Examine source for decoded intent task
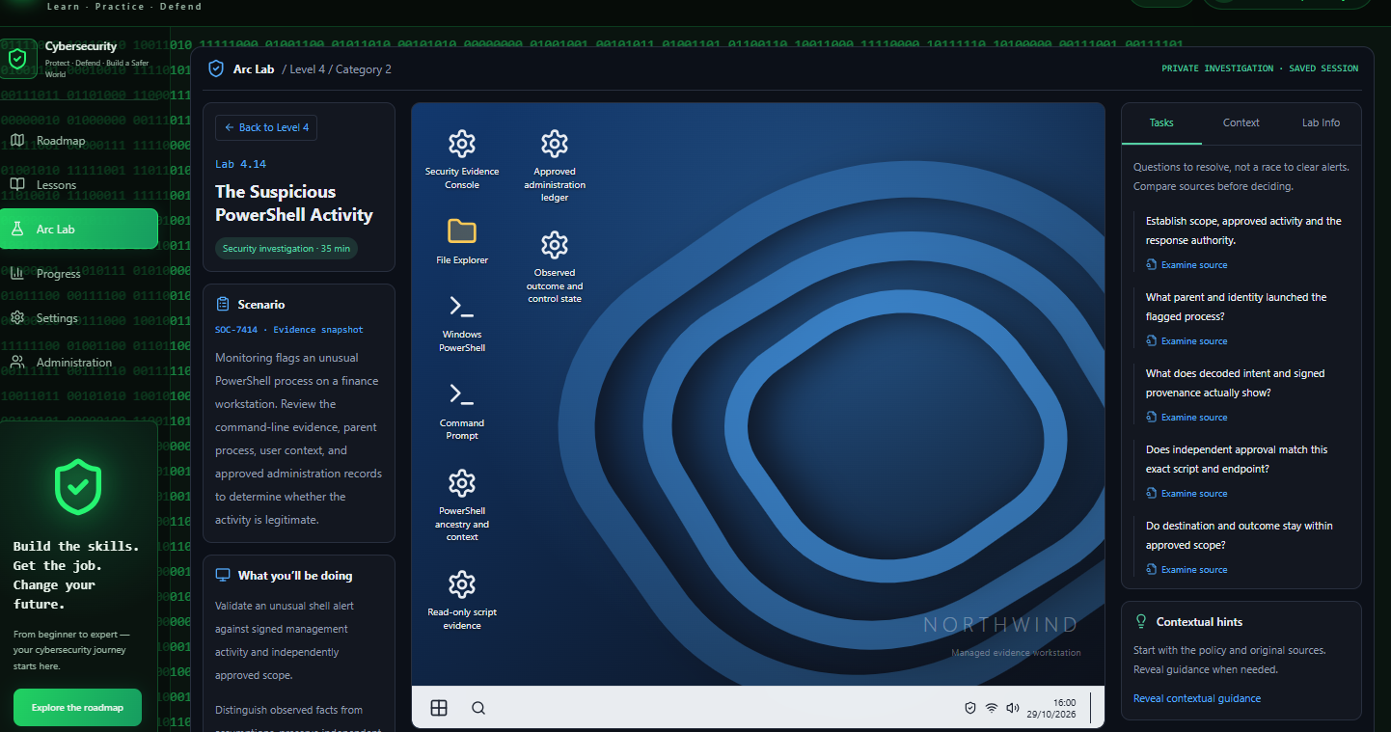1391x732 pixels. (x=1186, y=418)
